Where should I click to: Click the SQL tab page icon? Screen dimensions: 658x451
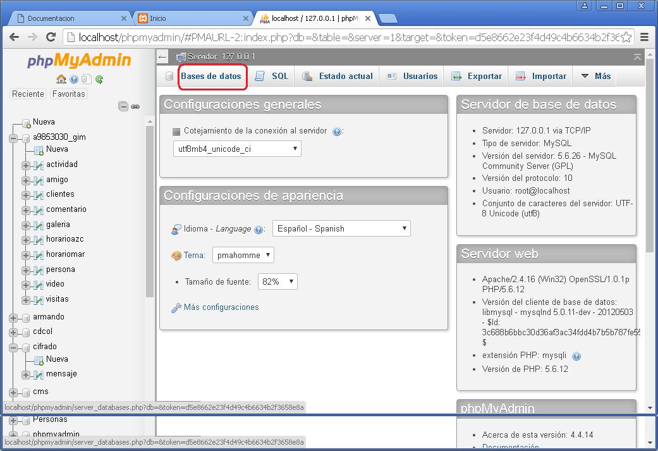pyautogui.click(x=260, y=76)
